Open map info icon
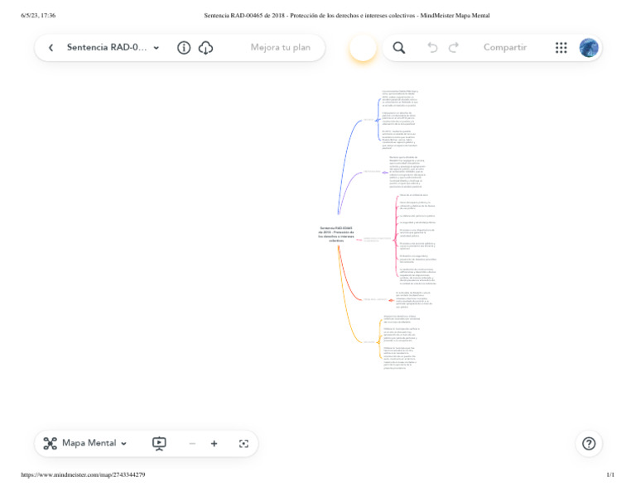 184,48
